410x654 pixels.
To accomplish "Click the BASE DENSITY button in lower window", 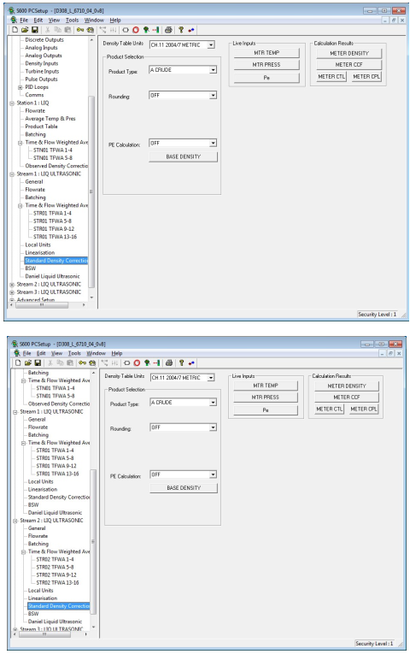I will (x=184, y=487).
